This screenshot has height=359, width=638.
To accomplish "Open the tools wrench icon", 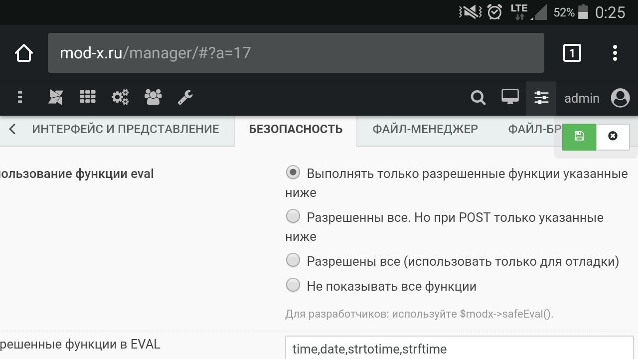I will [185, 97].
